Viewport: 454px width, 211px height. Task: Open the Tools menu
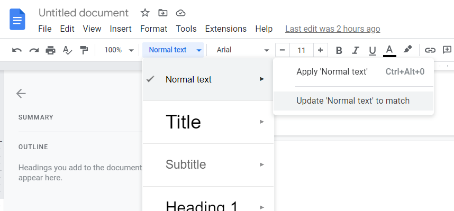click(x=186, y=29)
